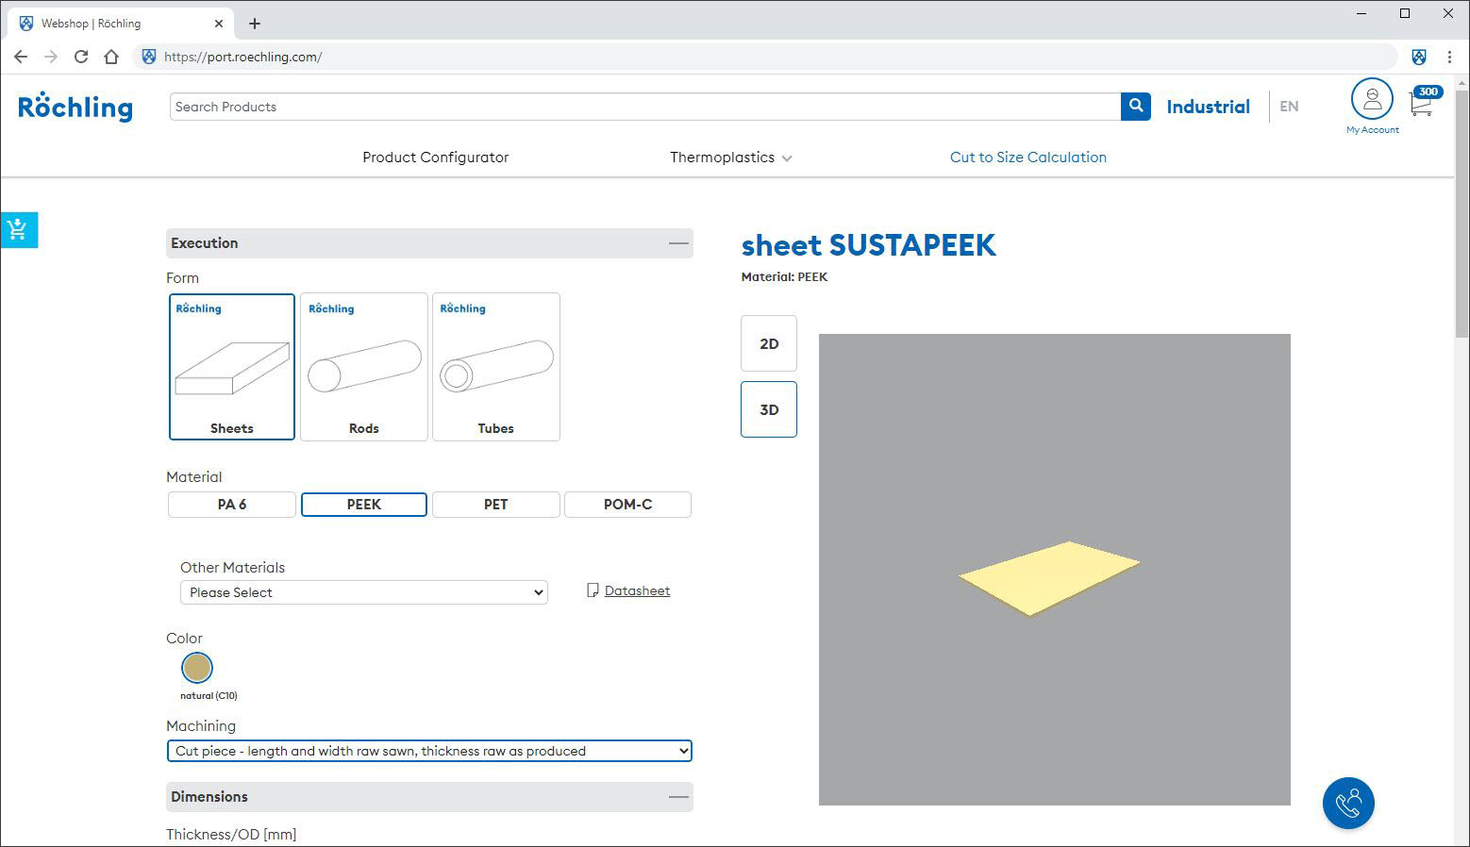This screenshot has height=847, width=1470.
Task: Switch preview to 2D view
Action: tap(769, 343)
